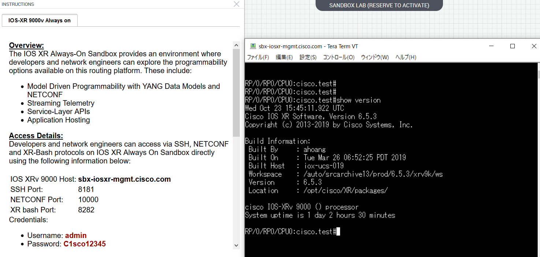Maximize the Tera Term window

(513, 46)
